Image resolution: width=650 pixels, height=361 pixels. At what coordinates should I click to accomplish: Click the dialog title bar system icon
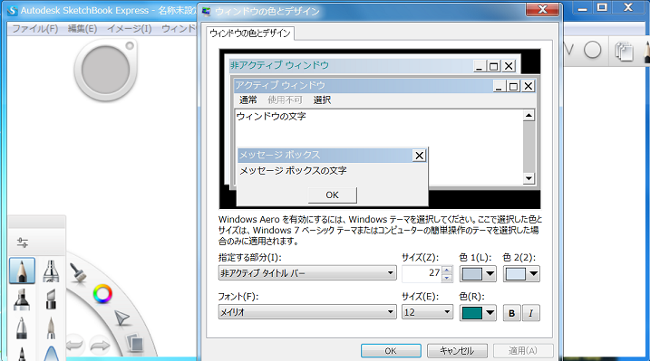(x=206, y=11)
